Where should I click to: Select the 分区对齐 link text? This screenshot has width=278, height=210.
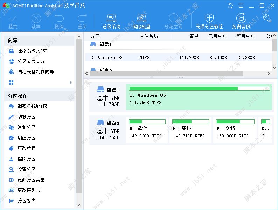(27, 201)
